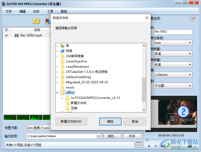
Task: Expand the 360断网修复 folder
Action: coord(57,56)
